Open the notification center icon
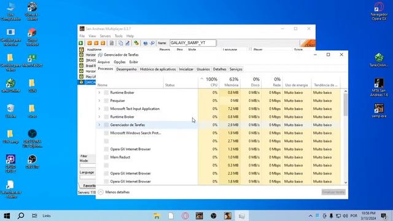This screenshot has height=221, width=393. [384, 215]
